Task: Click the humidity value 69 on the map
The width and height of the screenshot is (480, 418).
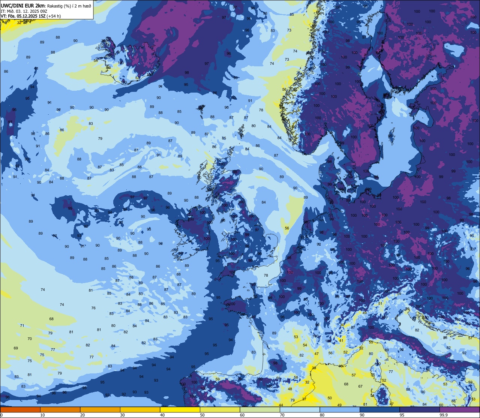Action: [16, 348]
